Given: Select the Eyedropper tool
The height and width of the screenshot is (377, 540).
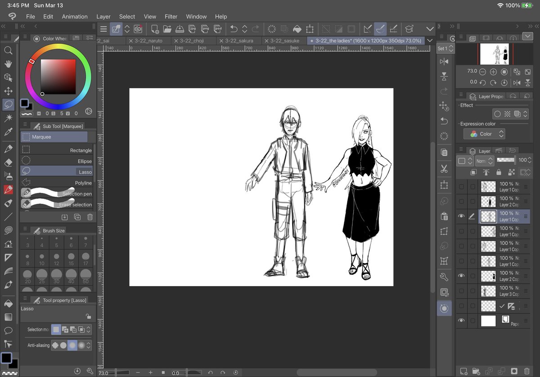Looking at the screenshot, I should tap(8, 132).
